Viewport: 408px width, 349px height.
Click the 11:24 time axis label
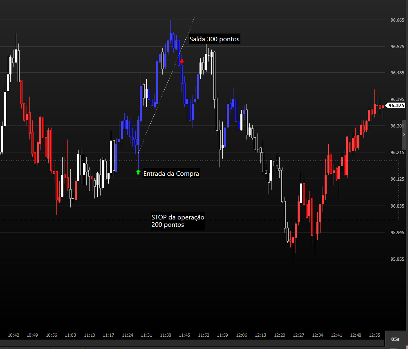click(x=128, y=335)
